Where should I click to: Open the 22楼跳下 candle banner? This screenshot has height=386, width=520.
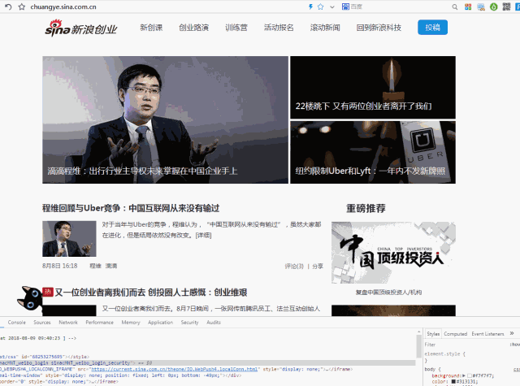(373, 87)
